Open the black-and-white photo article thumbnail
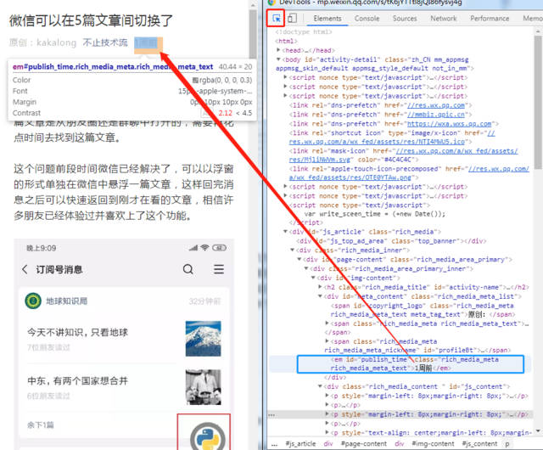Image resolution: width=543 pixels, height=450 pixels. tap(203, 387)
